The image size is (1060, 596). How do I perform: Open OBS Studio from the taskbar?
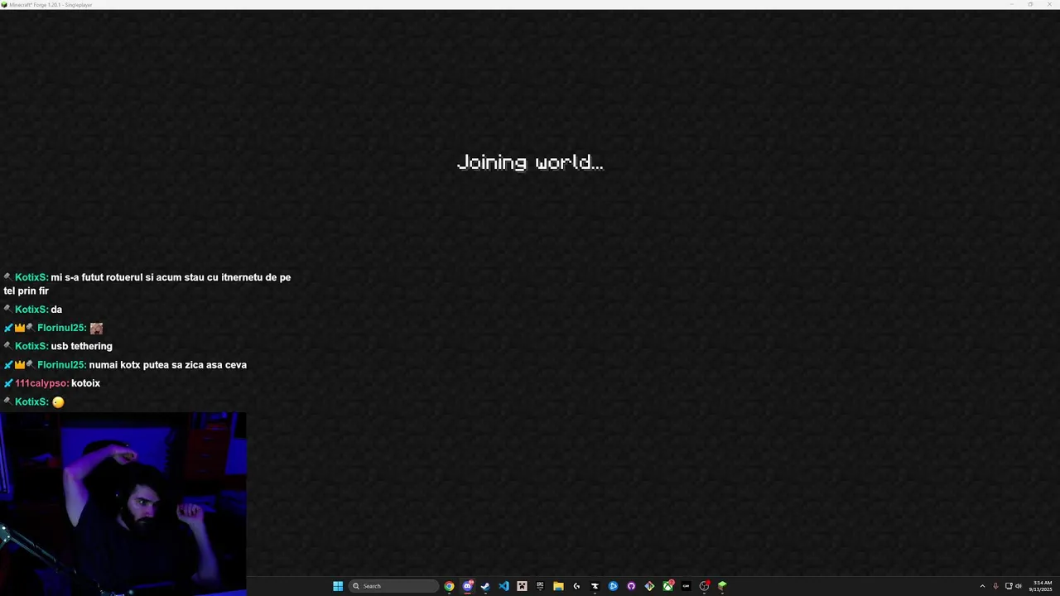704,586
